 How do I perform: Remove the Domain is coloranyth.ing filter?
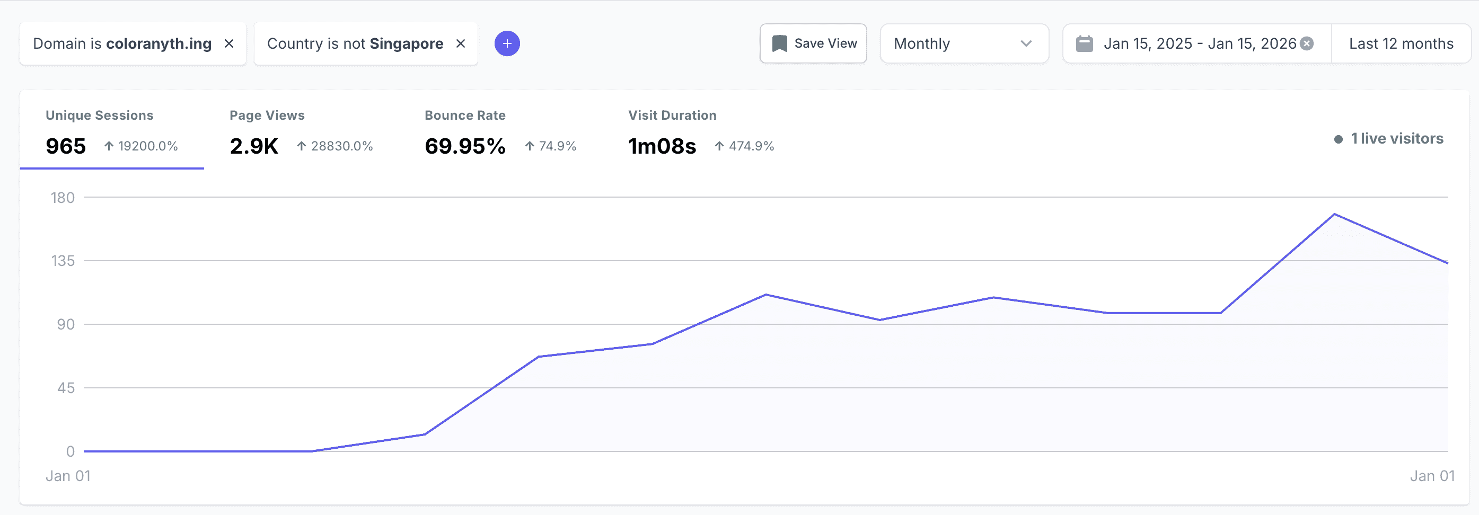coord(228,43)
